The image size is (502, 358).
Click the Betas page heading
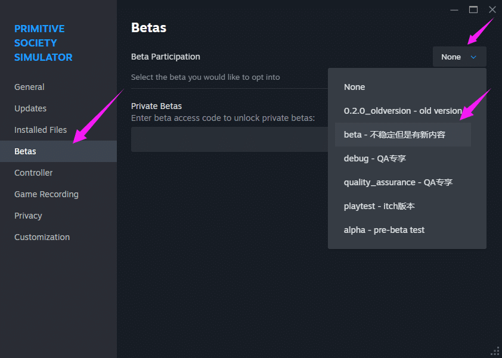(x=148, y=27)
